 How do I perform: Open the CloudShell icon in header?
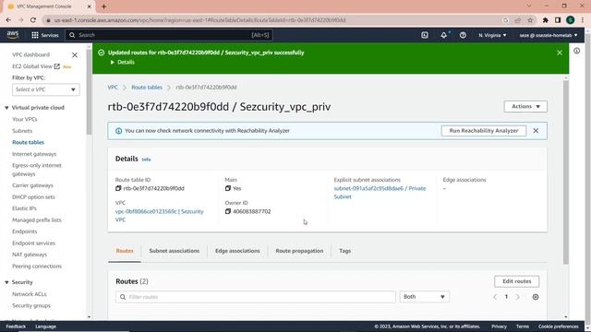pos(425,35)
